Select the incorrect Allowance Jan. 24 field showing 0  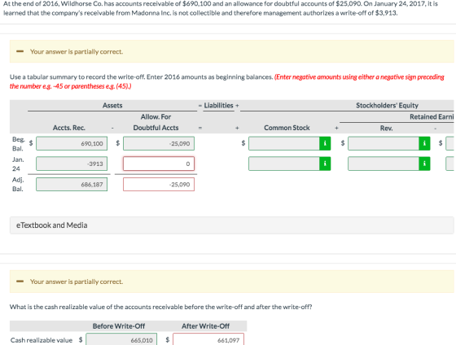(159, 164)
